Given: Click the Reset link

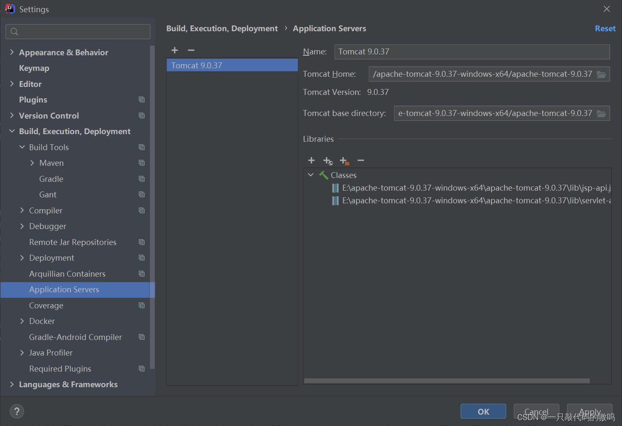Looking at the screenshot, I should point(605,28).
